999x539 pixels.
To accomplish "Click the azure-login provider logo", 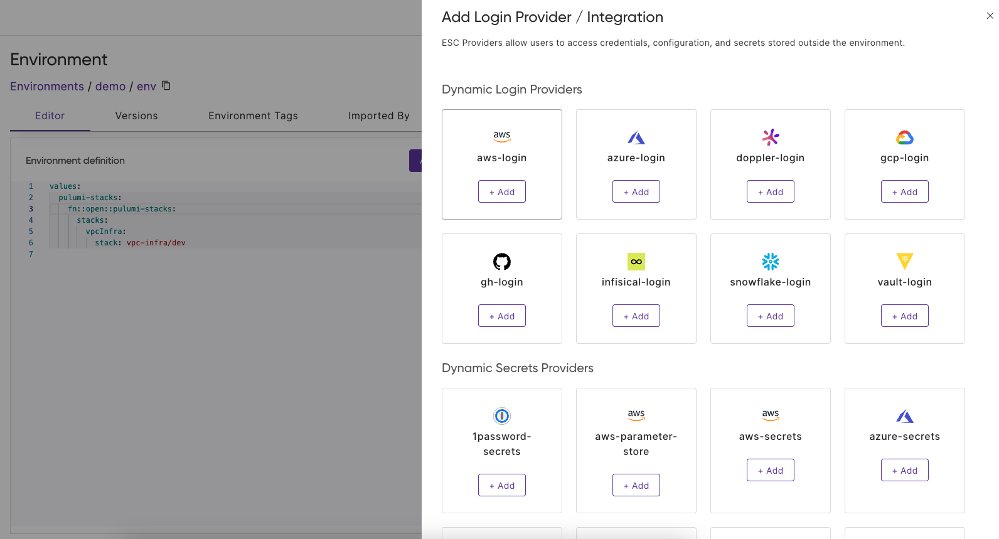I will coord(636,137).
